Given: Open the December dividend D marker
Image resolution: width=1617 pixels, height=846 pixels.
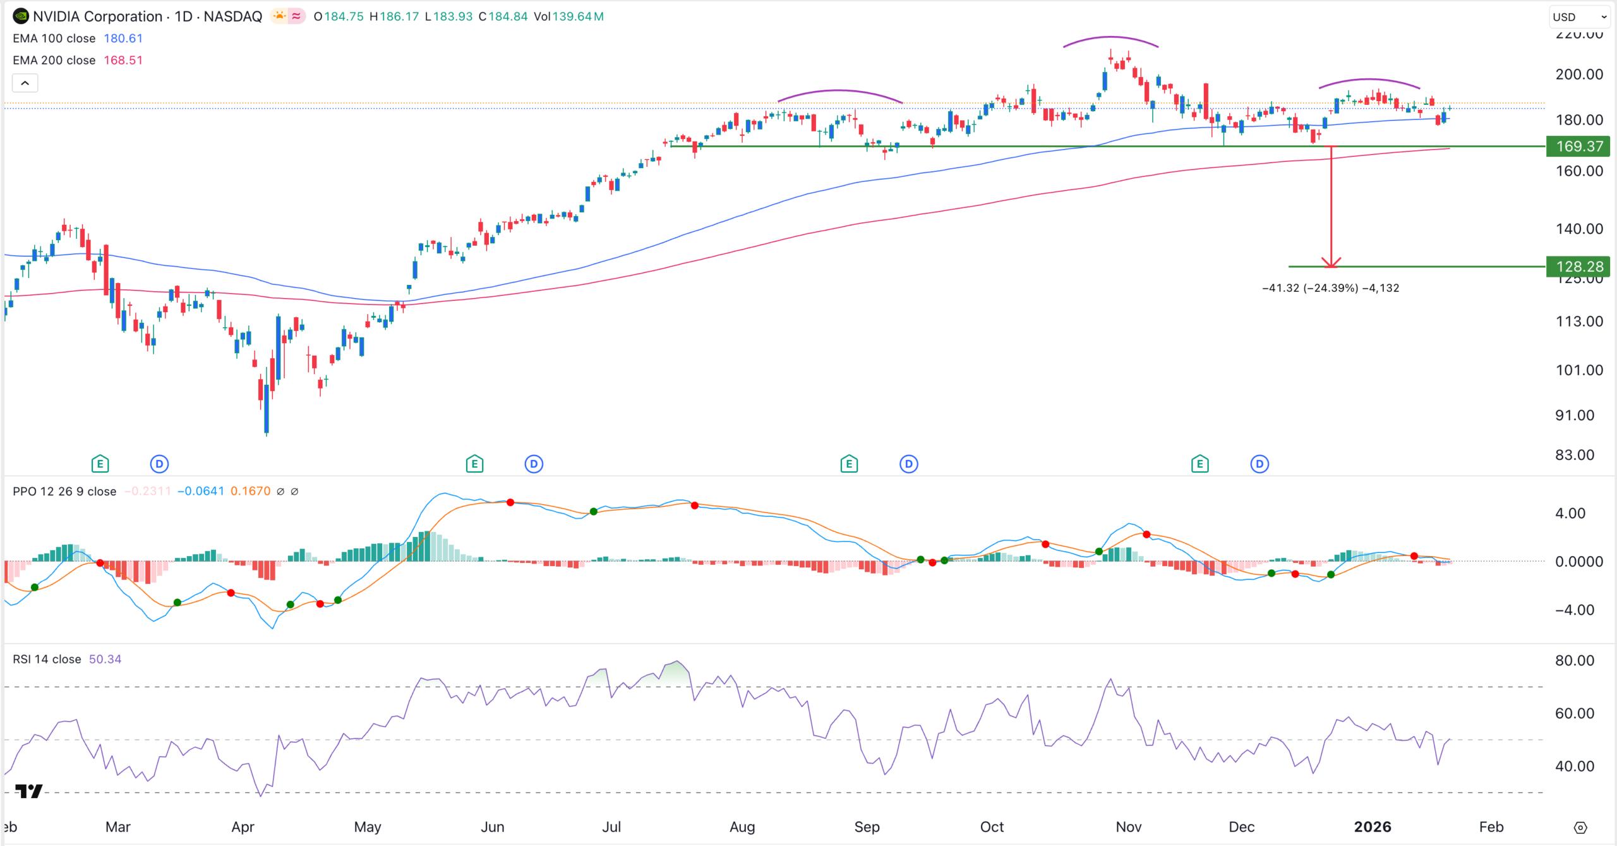Looking at the screenshot, I should pyautogui.click(x=1259, y=464).
